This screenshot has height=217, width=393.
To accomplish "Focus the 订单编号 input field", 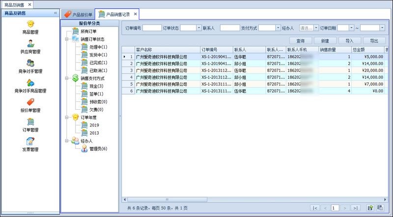I will [x=152, y=28].
